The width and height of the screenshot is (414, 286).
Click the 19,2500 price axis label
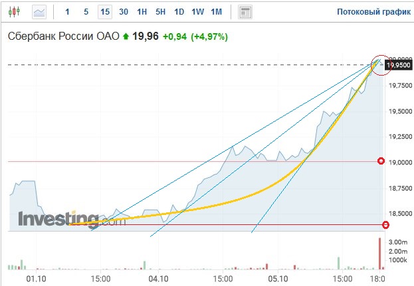[400, 137]
